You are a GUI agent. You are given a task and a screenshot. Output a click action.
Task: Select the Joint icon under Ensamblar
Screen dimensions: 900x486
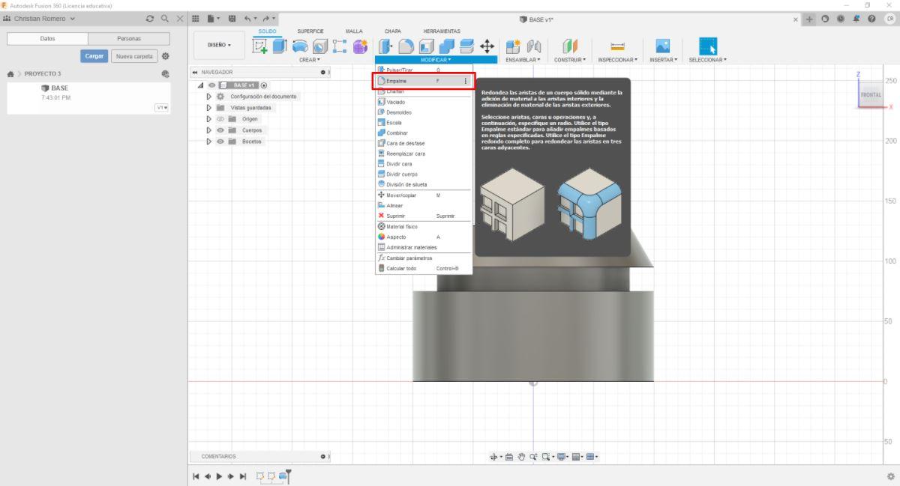pyautogui.click(x=534, y=46)
